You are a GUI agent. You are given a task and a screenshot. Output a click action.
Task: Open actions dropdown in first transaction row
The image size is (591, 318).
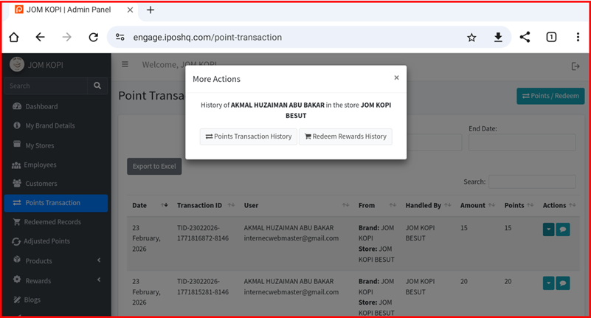548,229
